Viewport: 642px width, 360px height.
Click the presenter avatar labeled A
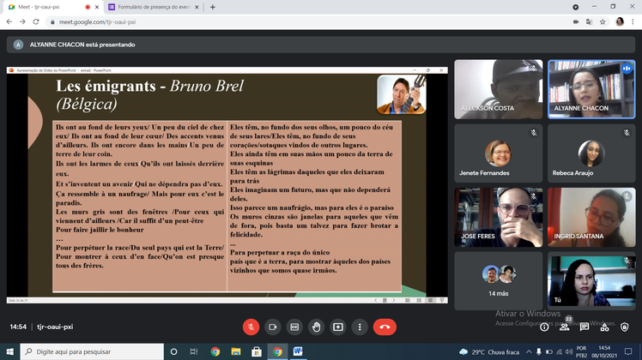[x=18, y=45]
